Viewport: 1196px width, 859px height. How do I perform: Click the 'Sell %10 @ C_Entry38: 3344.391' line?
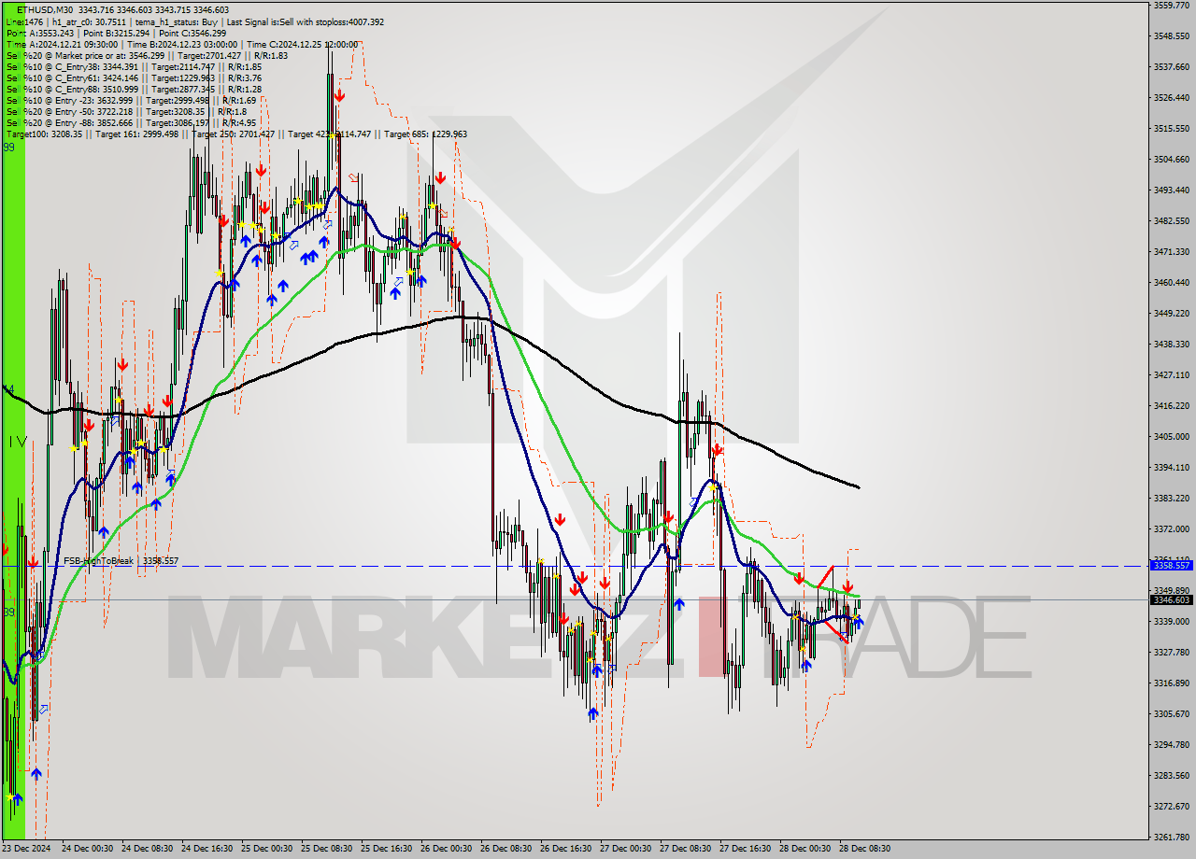click(134, 66)
